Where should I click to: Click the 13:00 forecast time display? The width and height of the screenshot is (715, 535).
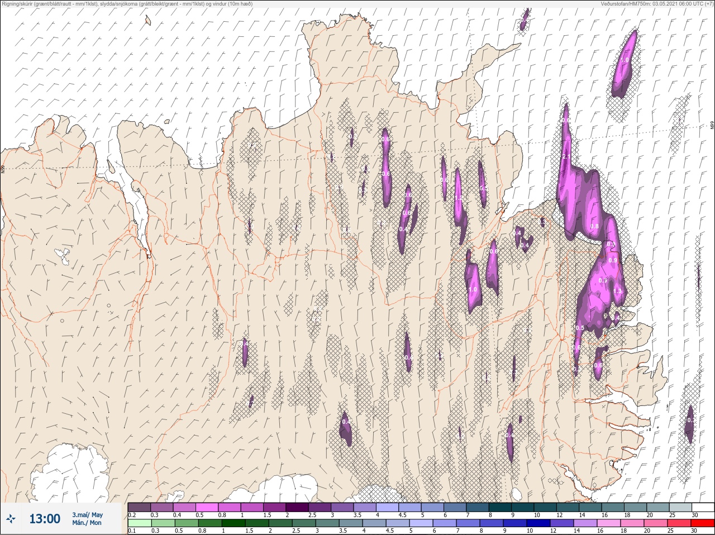pyautogui.click(x=45, y=519)
